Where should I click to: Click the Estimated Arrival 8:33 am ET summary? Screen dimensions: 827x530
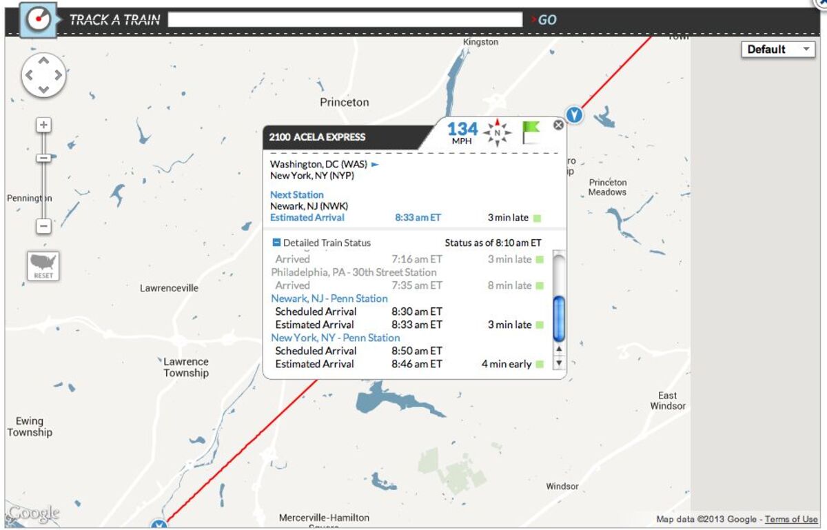tap(356, 218)
